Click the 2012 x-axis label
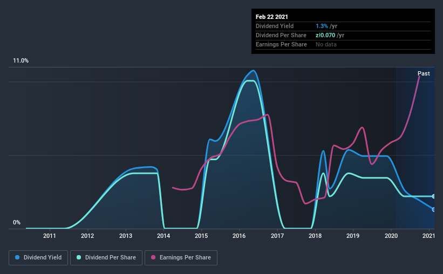443x274 pixels. pos(87,236)
